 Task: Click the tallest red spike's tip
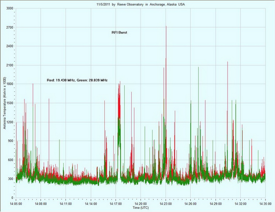[x=166, y=26]
